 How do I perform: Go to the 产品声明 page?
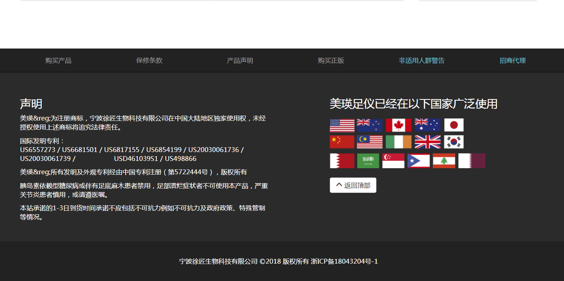point(240,61)
